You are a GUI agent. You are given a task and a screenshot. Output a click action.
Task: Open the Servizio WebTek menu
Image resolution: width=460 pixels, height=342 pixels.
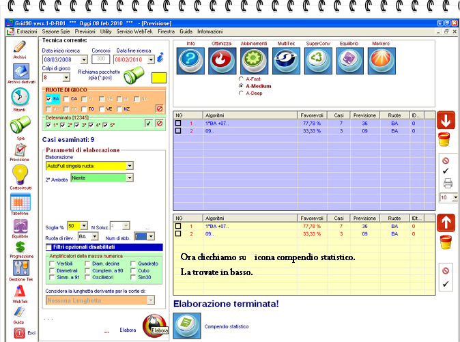point(134,32)
